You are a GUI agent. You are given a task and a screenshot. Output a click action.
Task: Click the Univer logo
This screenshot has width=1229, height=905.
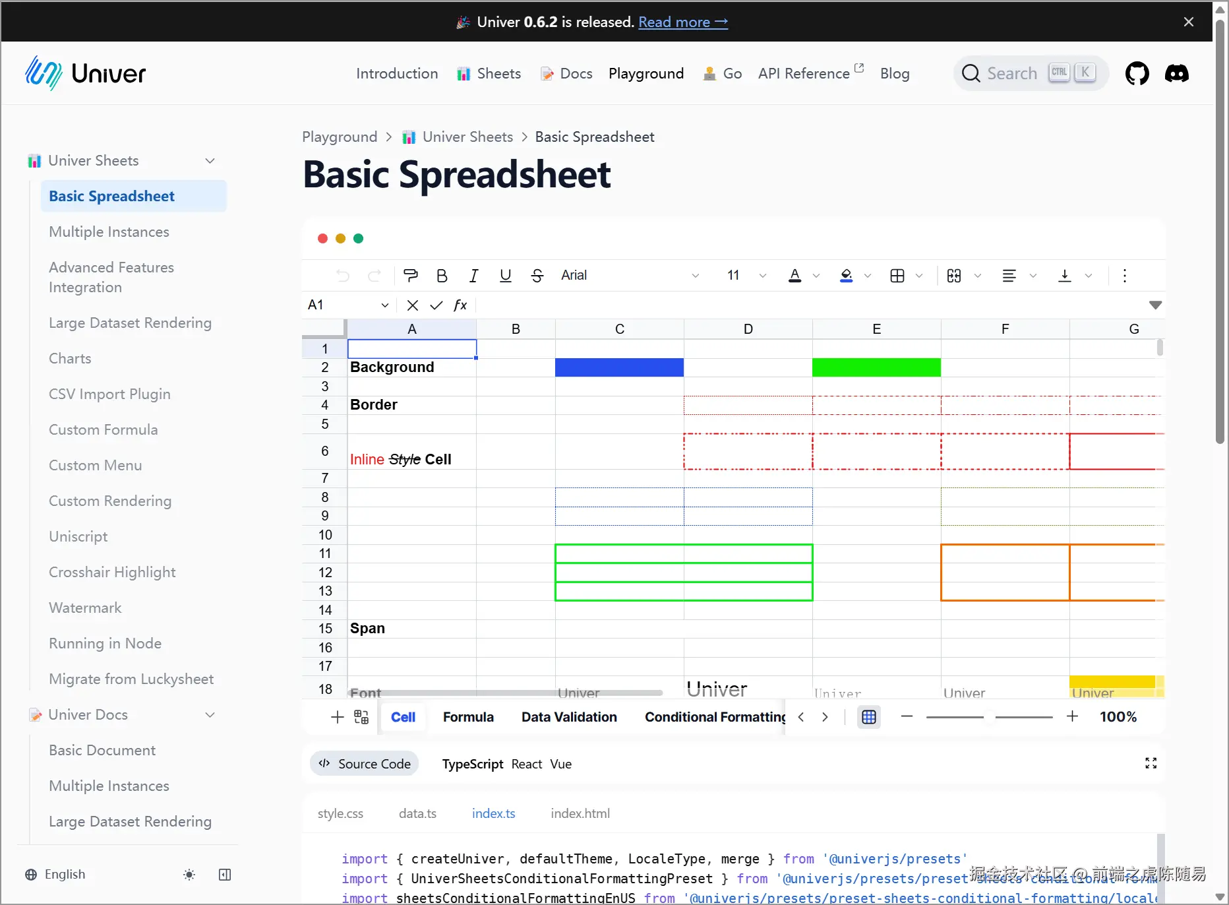[x=86, y=73]
